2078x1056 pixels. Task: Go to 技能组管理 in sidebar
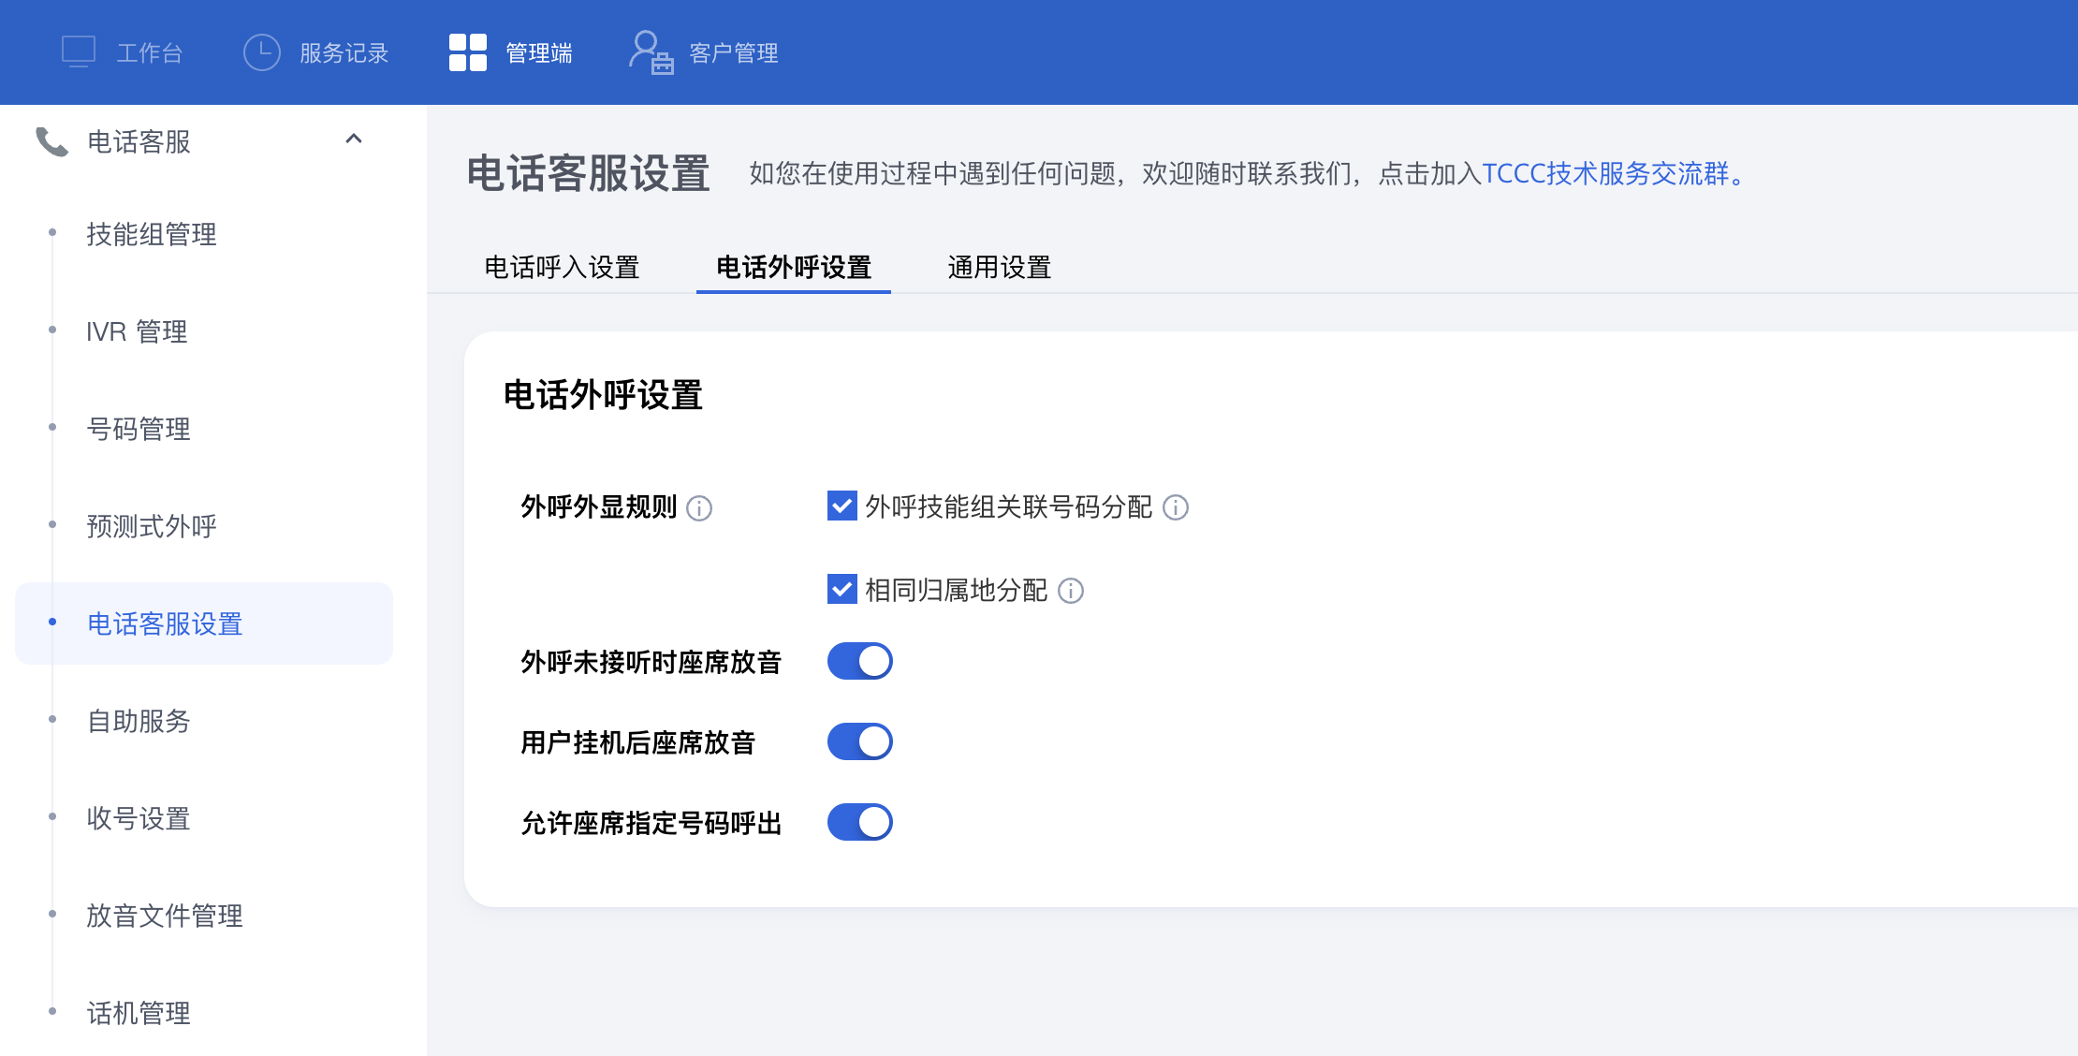point(152,234)
